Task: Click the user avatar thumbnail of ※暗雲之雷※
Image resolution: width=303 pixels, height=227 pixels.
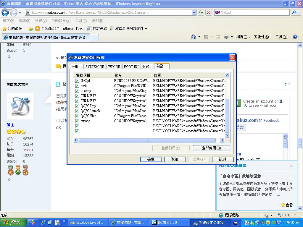Action: click(x=20, y=106)
